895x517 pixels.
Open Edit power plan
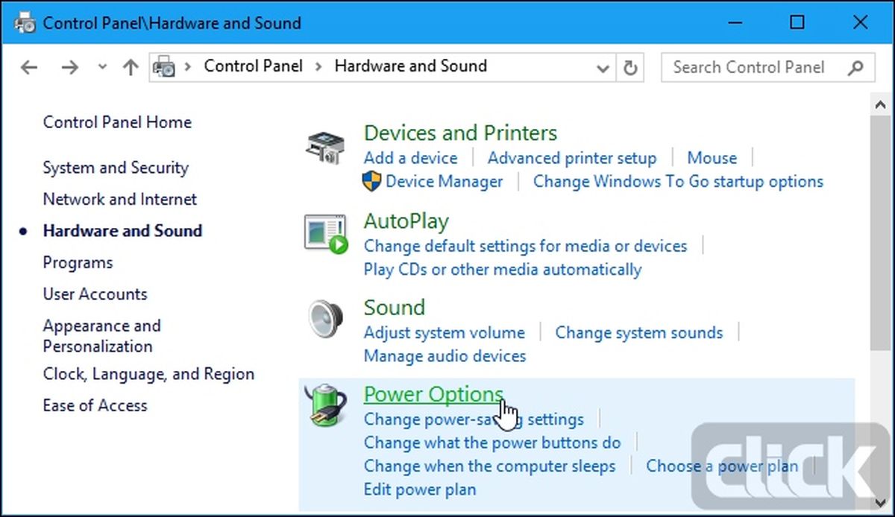click(x=419, y=489)
